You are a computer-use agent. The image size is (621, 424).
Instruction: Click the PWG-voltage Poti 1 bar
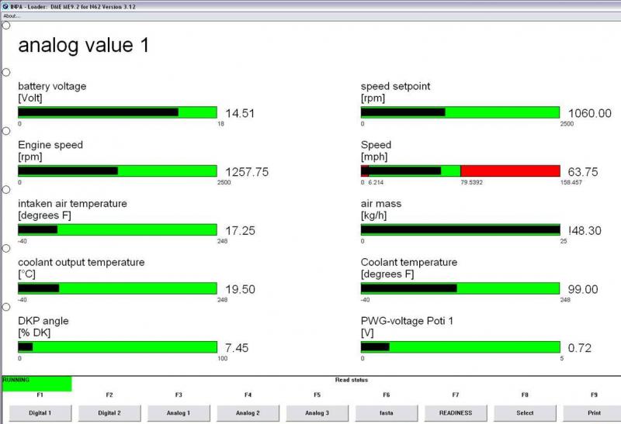pyautogui.click(x=460, y=347)
